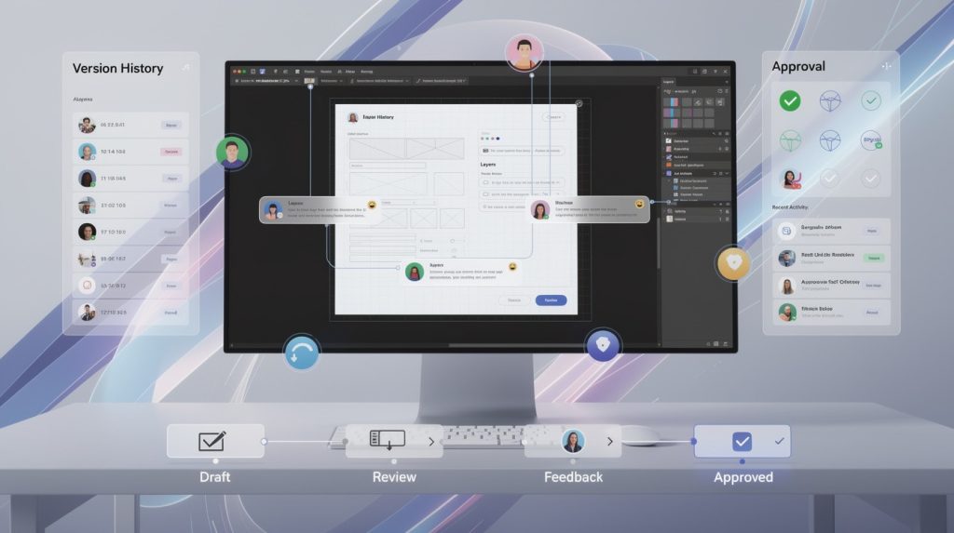Click the blue circular undo arrow badge
Viewport: 954px width, 533px height.
pos(301,352)
